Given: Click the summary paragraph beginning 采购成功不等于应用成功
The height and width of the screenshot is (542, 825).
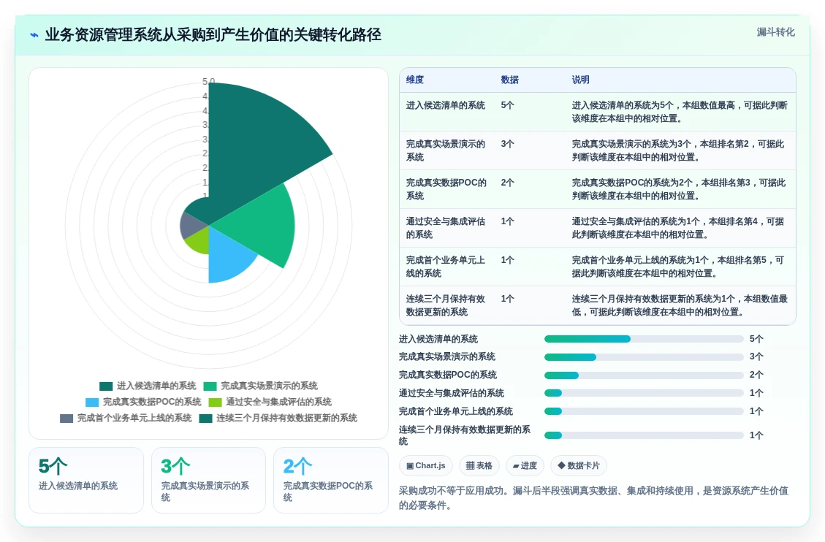Looking at the screenshot, I should pos(593,498).
